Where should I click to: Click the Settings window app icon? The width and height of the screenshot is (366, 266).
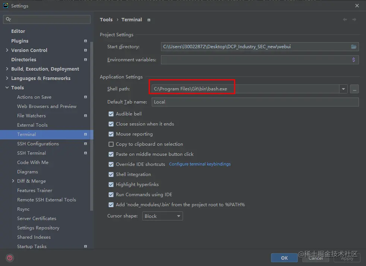6,6
